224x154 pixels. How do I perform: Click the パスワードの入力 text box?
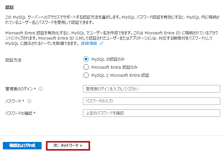(x=151, y=101)
